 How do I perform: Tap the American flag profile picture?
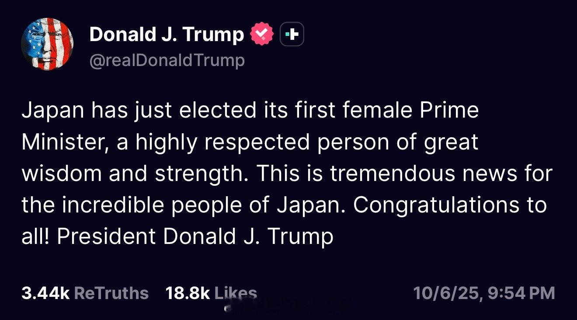48,44
